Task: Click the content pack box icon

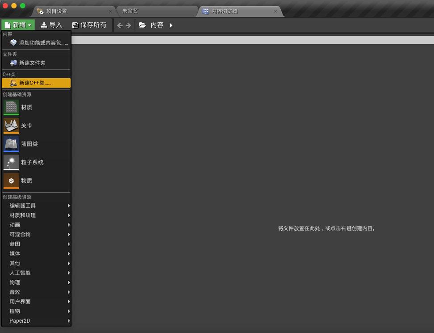Action: (x=13, y=42)
